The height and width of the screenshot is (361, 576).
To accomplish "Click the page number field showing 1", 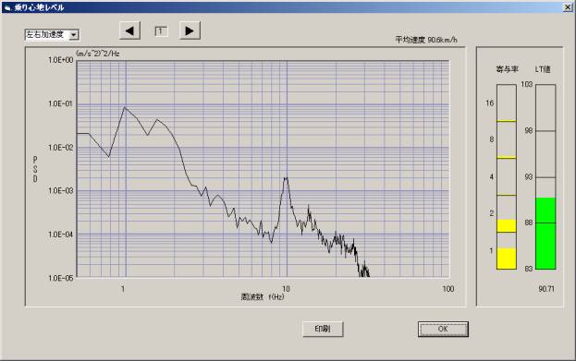I will click(x=161, y=31).
